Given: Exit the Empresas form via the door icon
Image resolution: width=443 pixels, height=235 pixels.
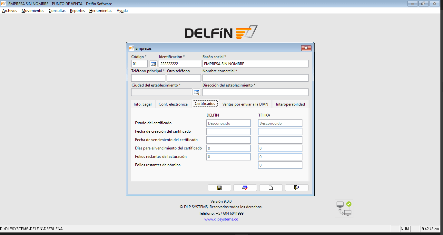Looking at the screenshot, I should (x=297, y=188).
